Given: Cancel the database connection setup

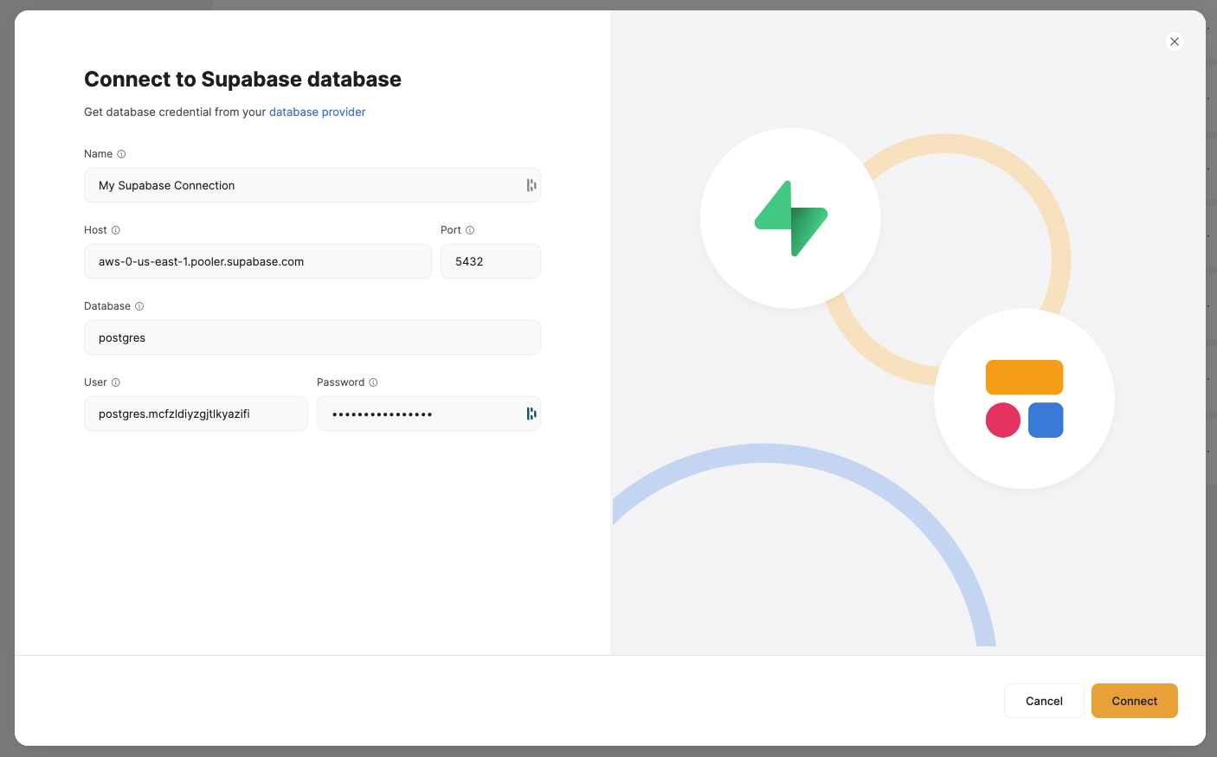Looking at the screenshot, I should (x=1044, y=701).
